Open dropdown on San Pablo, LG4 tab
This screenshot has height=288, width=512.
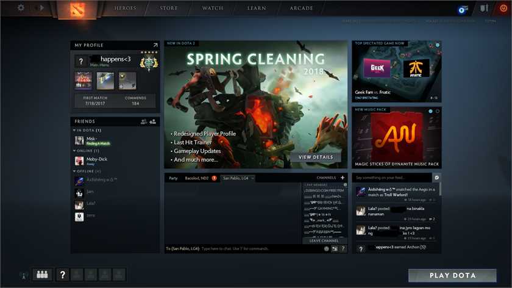(x=252, y=178)
